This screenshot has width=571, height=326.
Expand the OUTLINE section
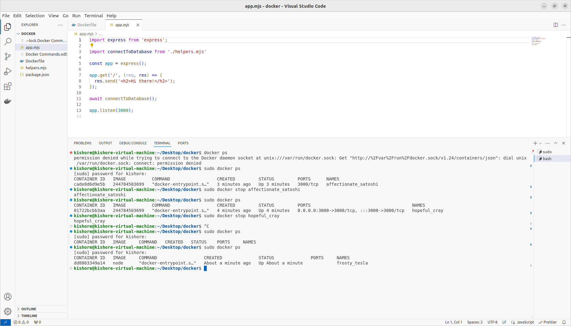pyautogui.click(x=28, y=309)
